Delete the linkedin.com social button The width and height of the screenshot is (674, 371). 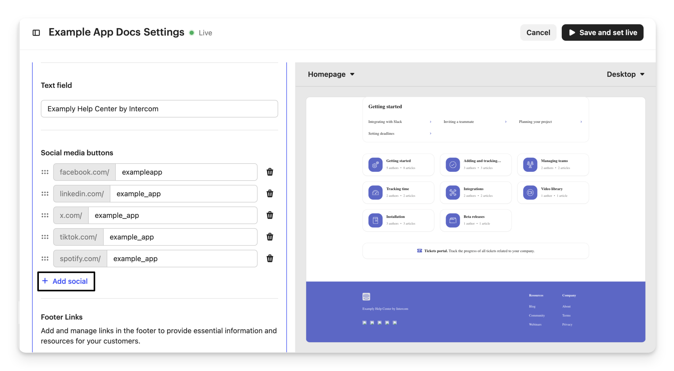click(x=270, y=194)
